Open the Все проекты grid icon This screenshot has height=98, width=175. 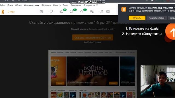pos(97,5)
